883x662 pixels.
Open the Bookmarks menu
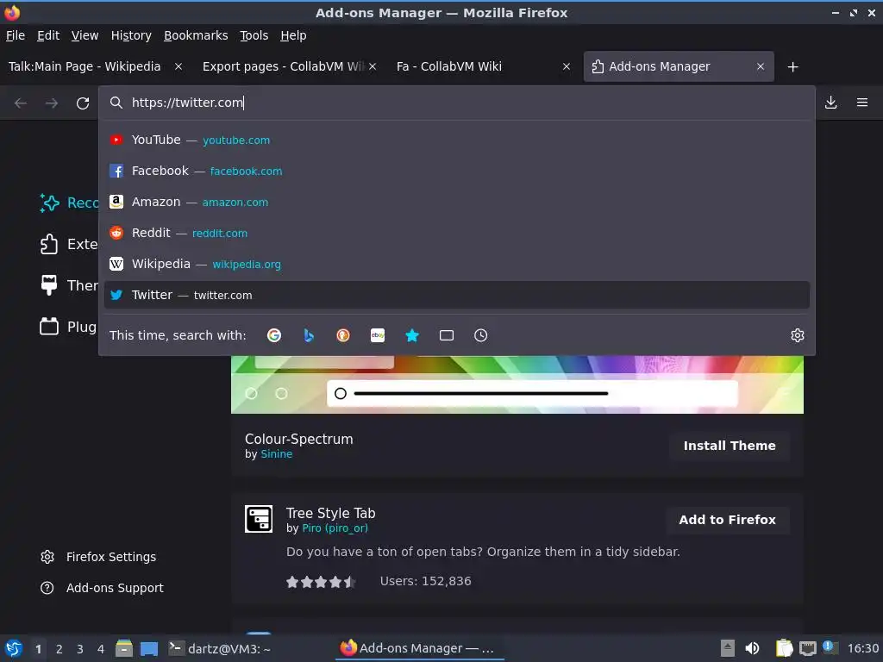196,35
